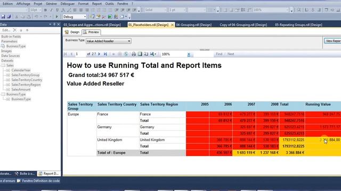
Task: Print the report
Action: [x=134, y=54]
